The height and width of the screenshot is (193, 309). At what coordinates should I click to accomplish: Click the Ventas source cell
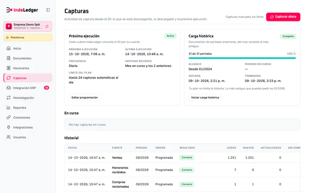[117, 157]
